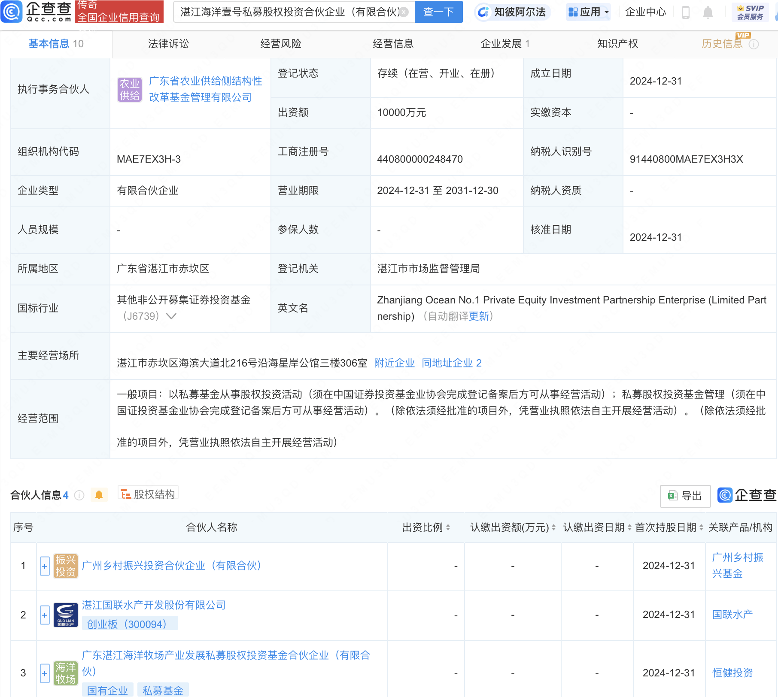Screen dimensions: 778x697
Task: Click 同地址企业 2 link
Action: coord(452,363)
